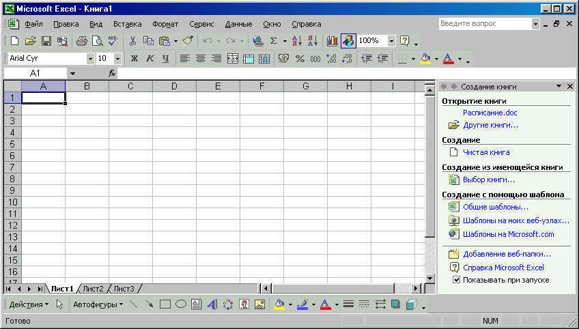Viewport: 579px width, 329px height.
Task: Open the Arial Cyr font dropdown
Action: [x=90, y=58]
